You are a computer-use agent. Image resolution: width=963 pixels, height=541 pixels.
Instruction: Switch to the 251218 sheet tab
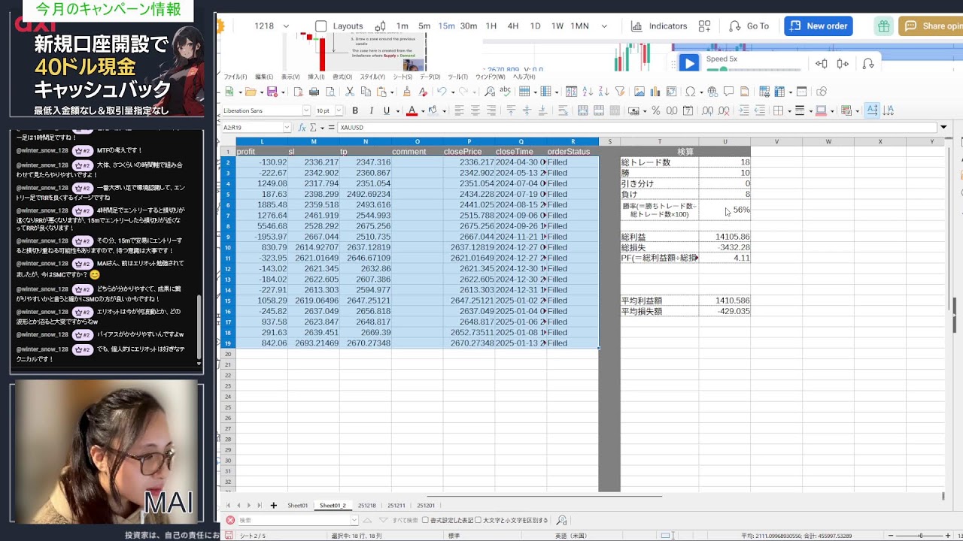pos(366,506)
